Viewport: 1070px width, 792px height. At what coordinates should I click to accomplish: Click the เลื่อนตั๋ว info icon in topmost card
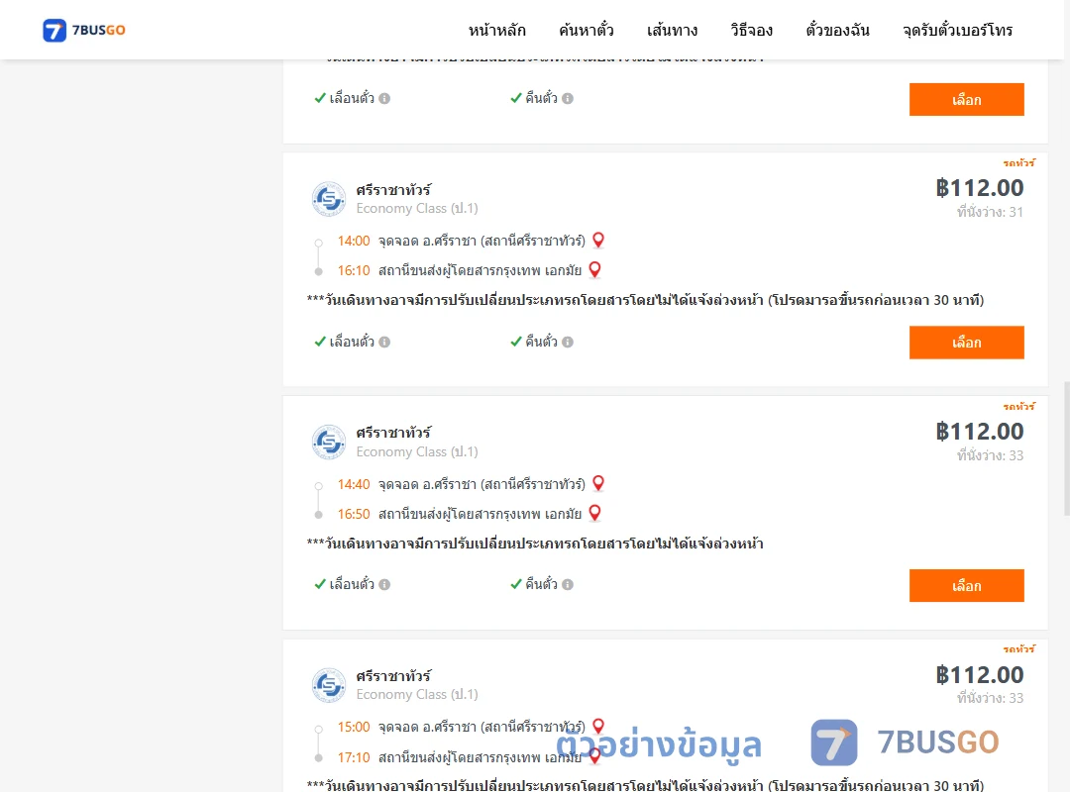click(x=384, y=98)
